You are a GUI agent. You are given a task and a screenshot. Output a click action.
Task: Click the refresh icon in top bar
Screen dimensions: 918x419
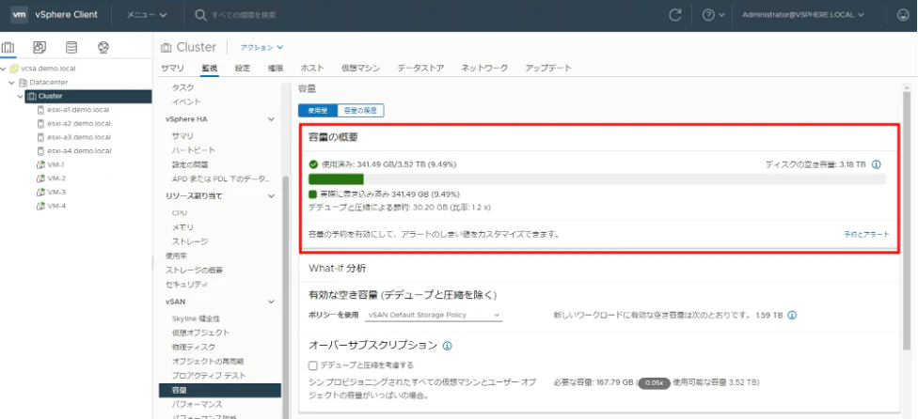click(x=675, y=15)
